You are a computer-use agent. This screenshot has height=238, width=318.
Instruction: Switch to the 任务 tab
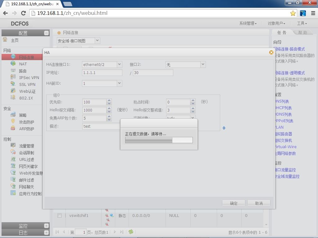click(x=282, y=32)
